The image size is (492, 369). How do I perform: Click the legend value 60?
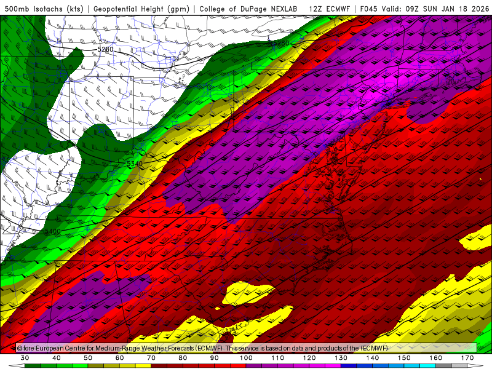(x=119, y=358)
